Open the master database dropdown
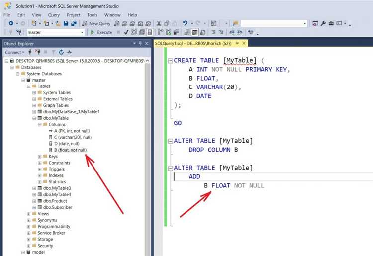 point(82,32)
